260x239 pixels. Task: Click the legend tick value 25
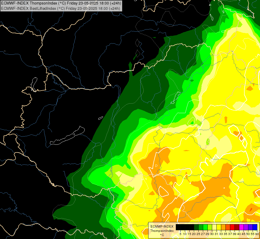tap(198, 234)
